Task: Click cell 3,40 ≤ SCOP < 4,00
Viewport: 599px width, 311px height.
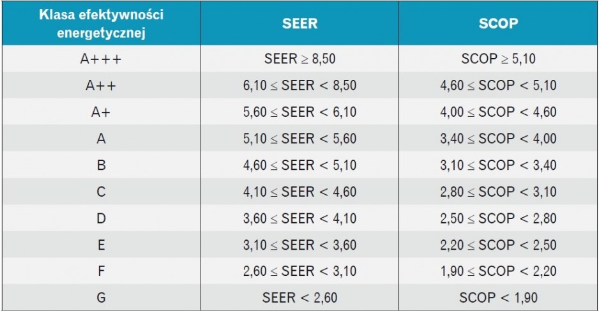Action: (x=499, y=139)
